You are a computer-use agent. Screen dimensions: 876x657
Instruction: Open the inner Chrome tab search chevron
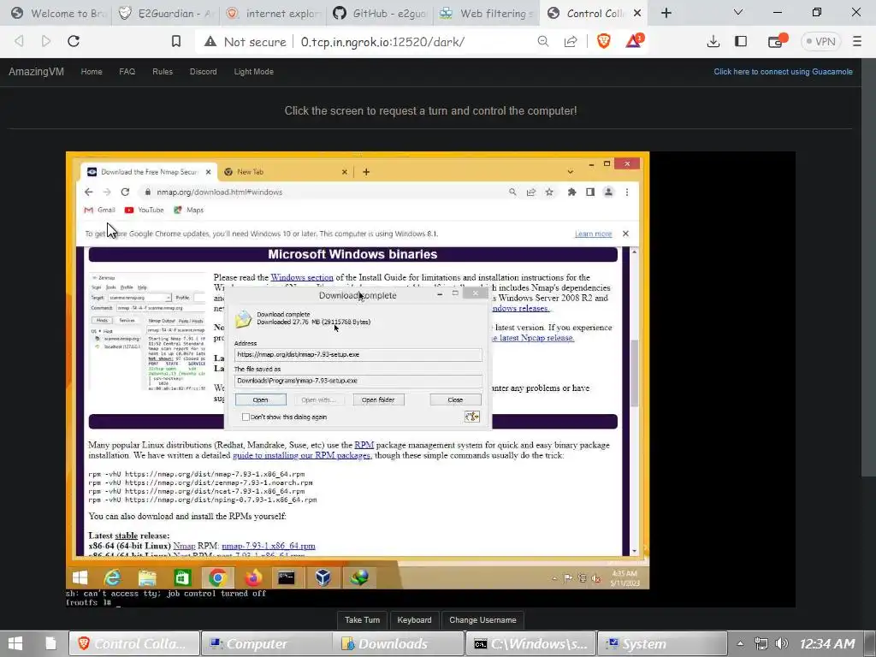click(570, 171)
